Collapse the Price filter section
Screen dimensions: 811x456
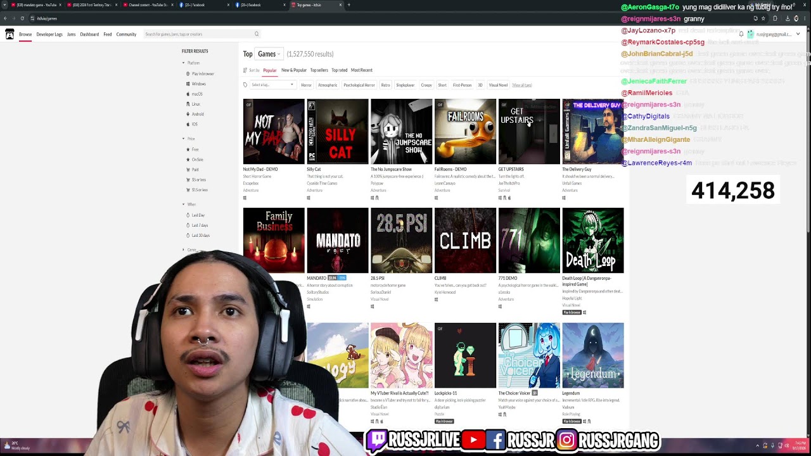189,139
